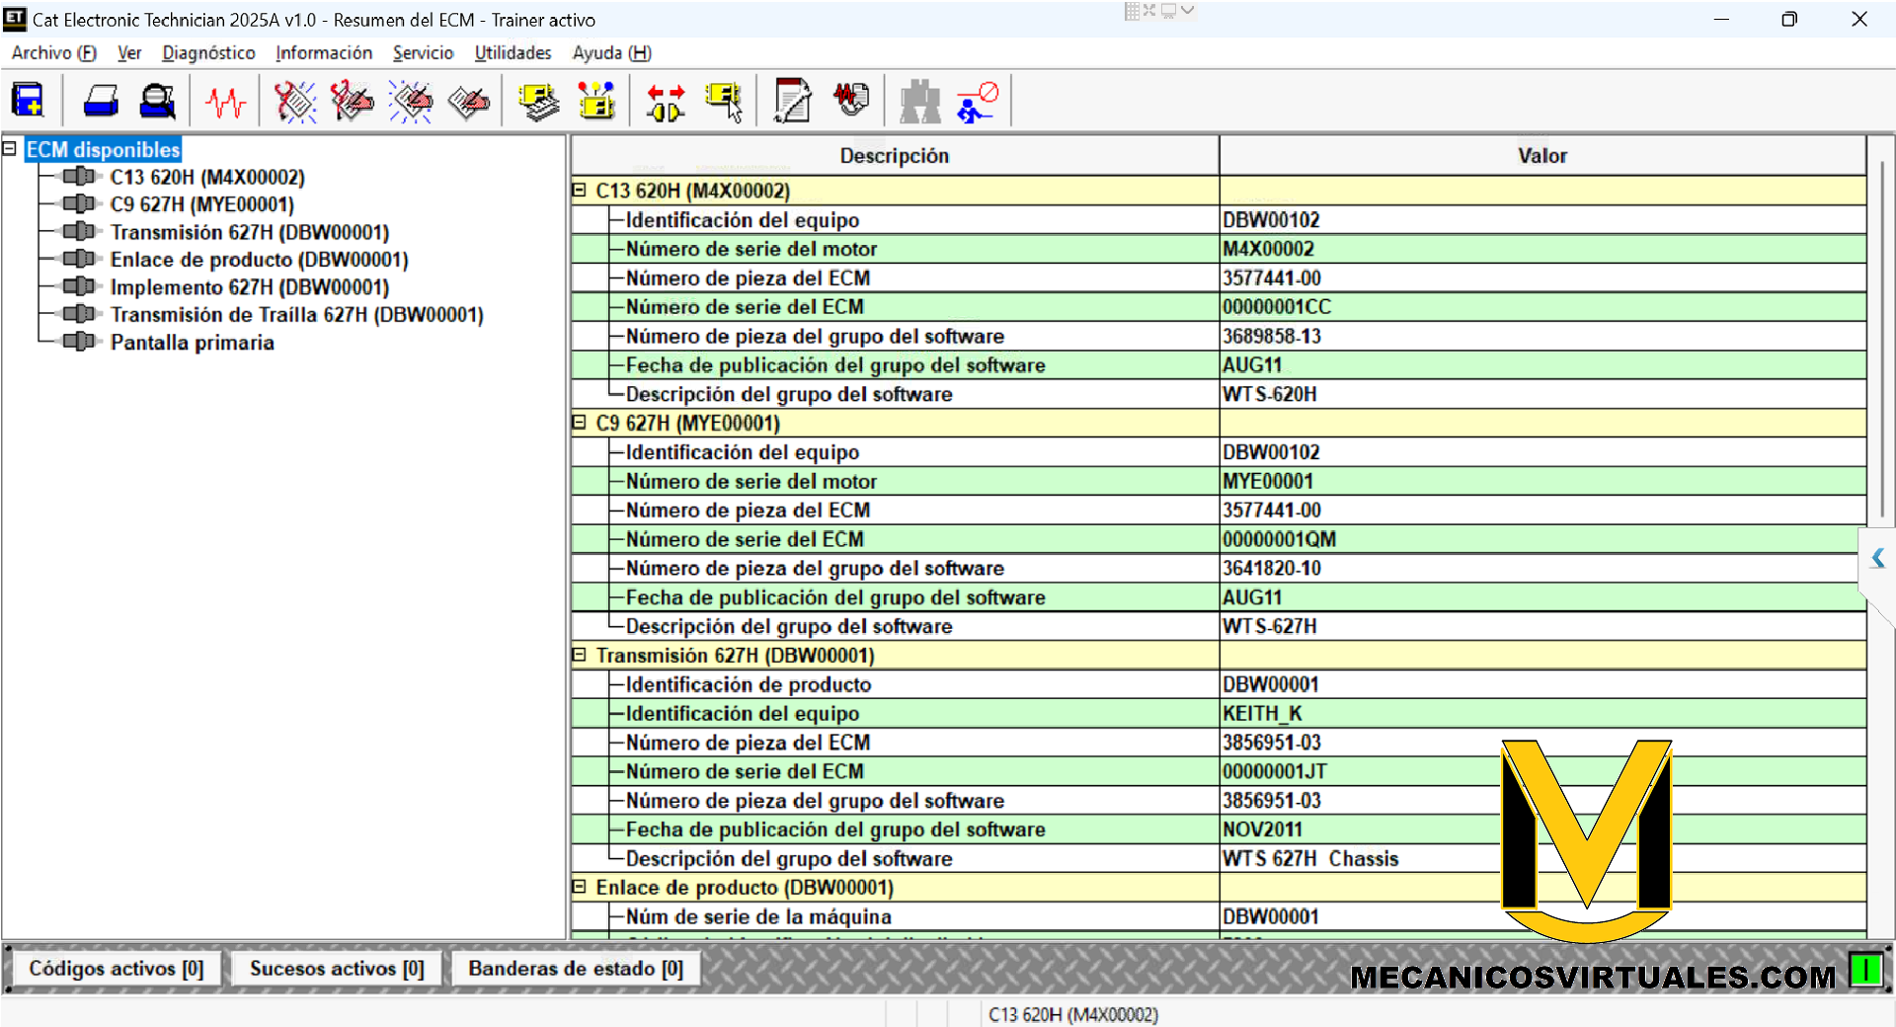Collapse the ECM disponibles tree root
The height and width of the screenshot is (1027, 1896).
[x=10, y=149]
